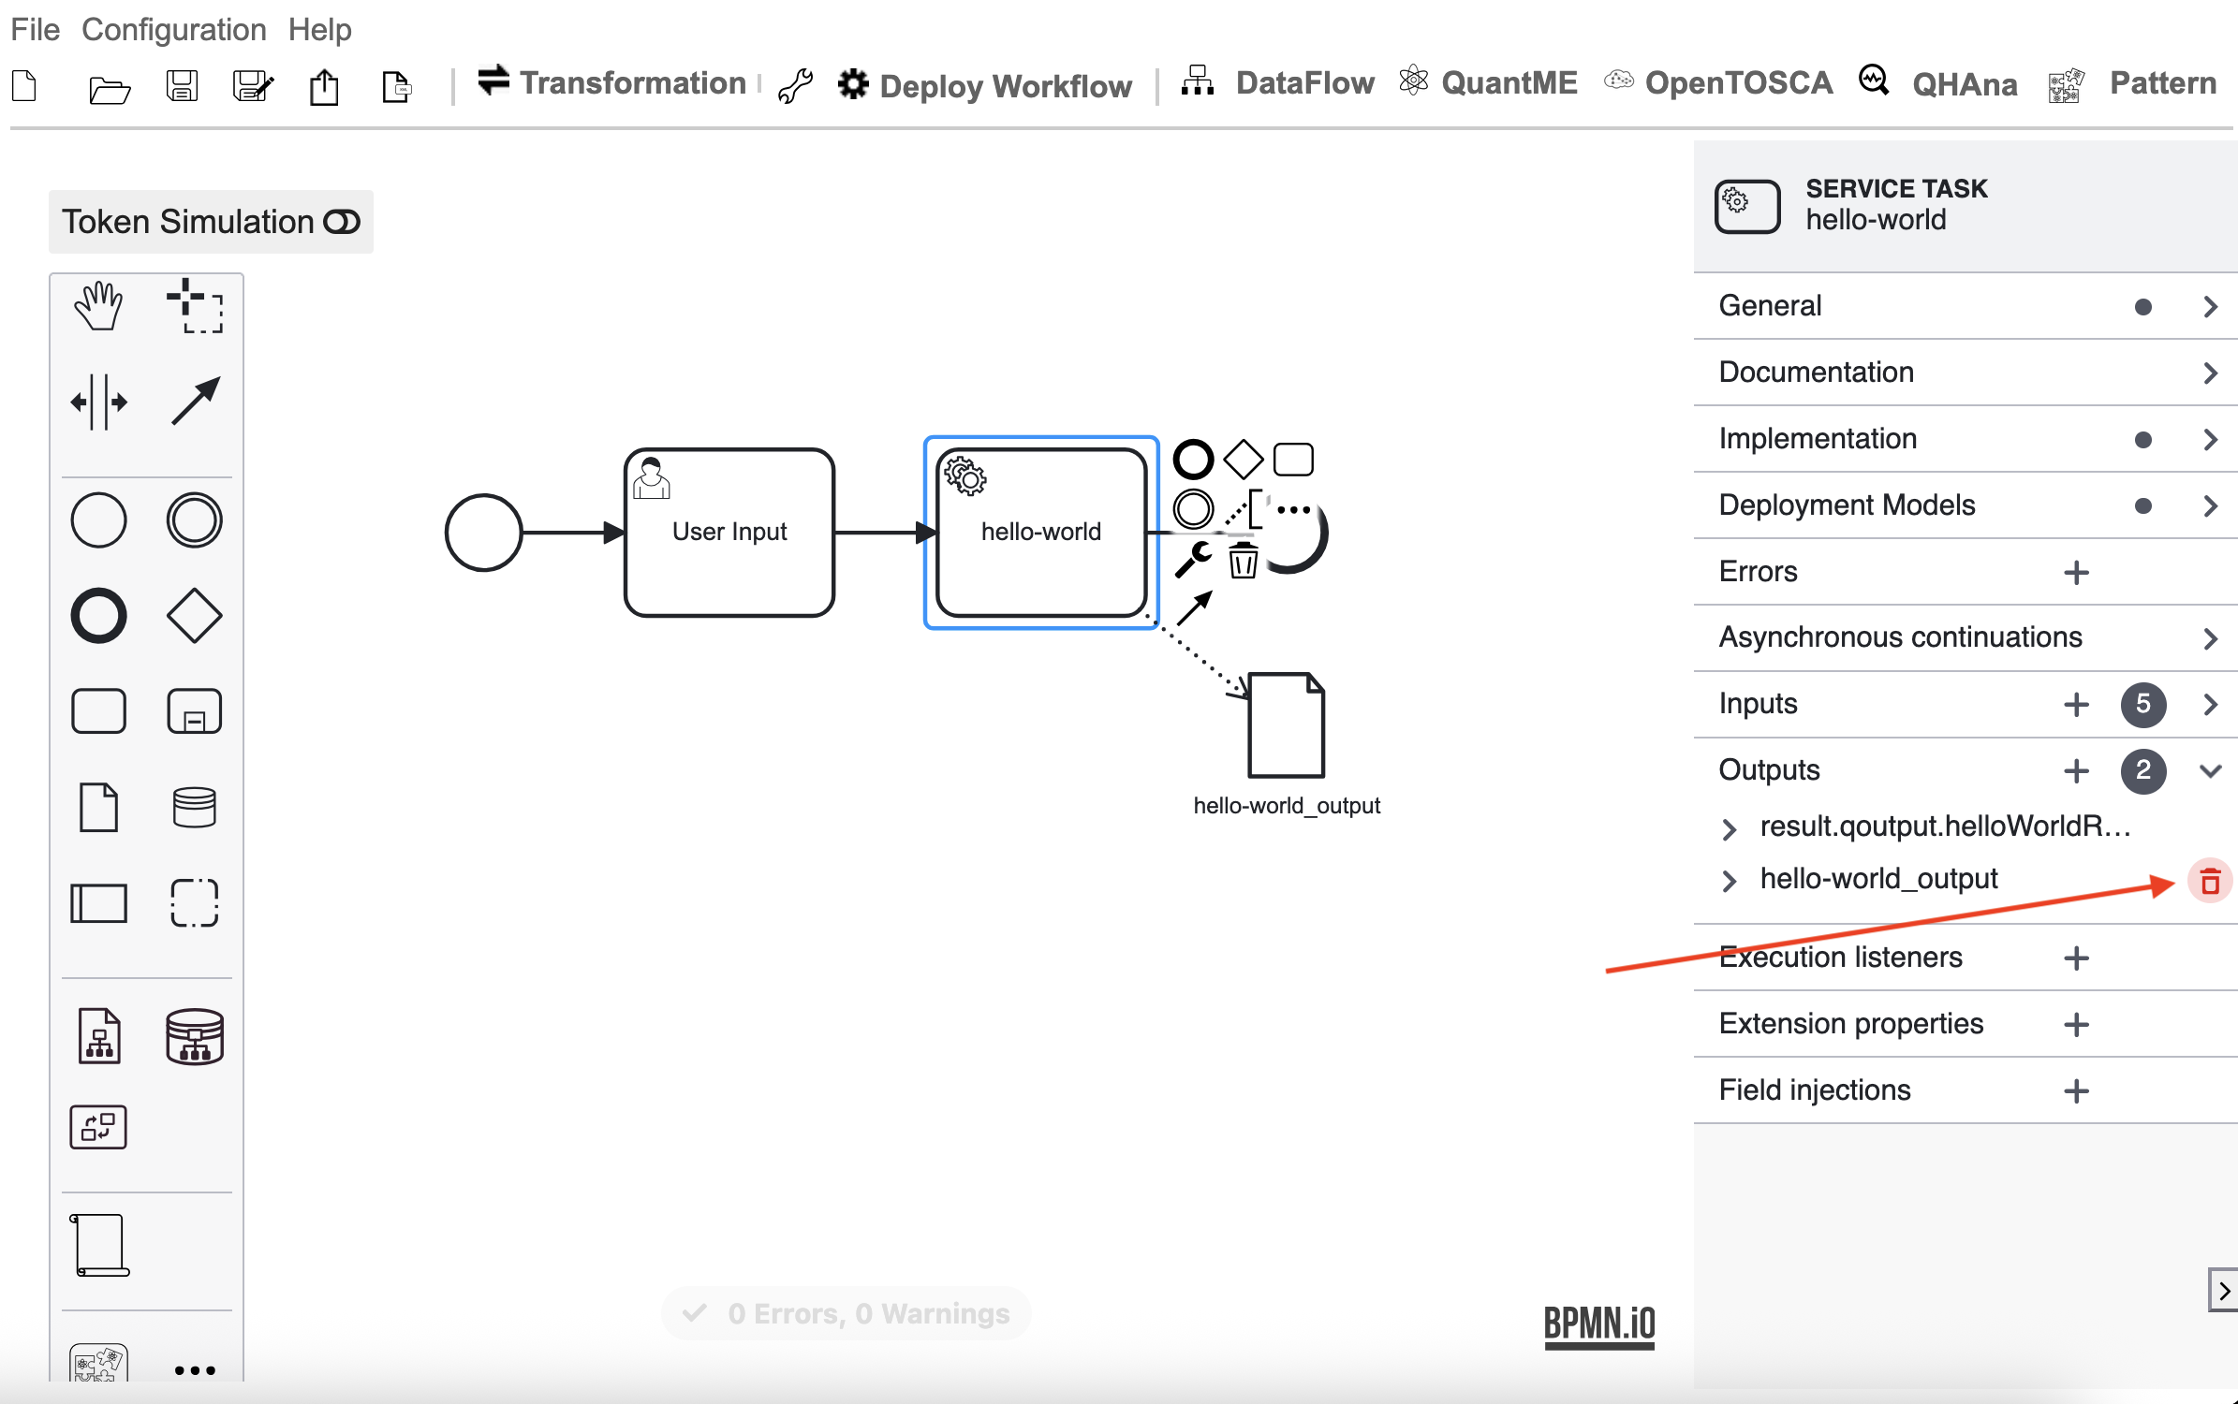
Task: Open the DataFlow plugin menu
Action: coord(1277,83)
